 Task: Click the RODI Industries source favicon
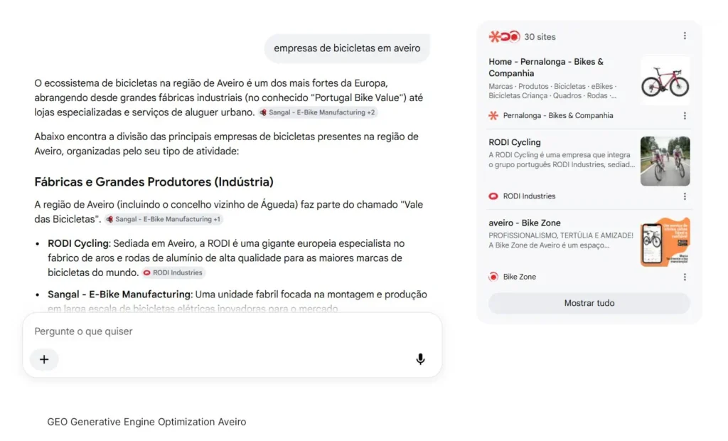click(493, 196)
